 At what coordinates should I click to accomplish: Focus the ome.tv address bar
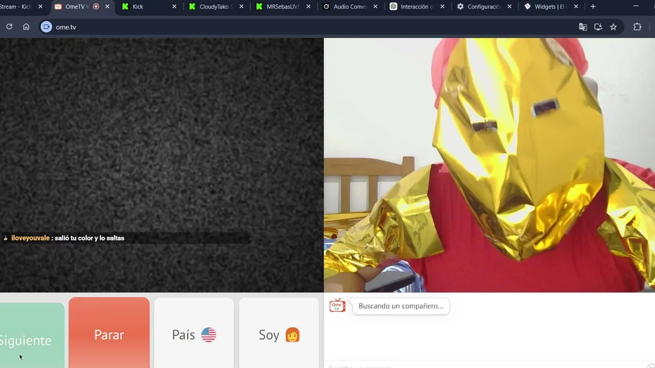(307, 27)
